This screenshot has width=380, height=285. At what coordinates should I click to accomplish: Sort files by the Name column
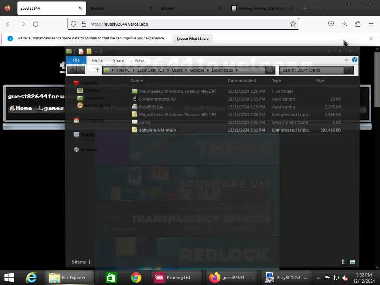(137, 81)
